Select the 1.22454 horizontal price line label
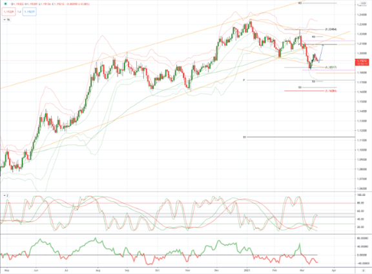 pos(331,30)
